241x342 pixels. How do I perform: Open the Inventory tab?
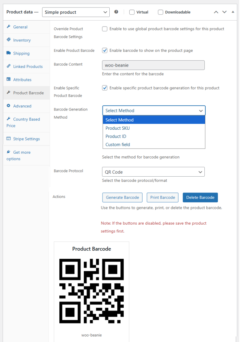point(27,40)
